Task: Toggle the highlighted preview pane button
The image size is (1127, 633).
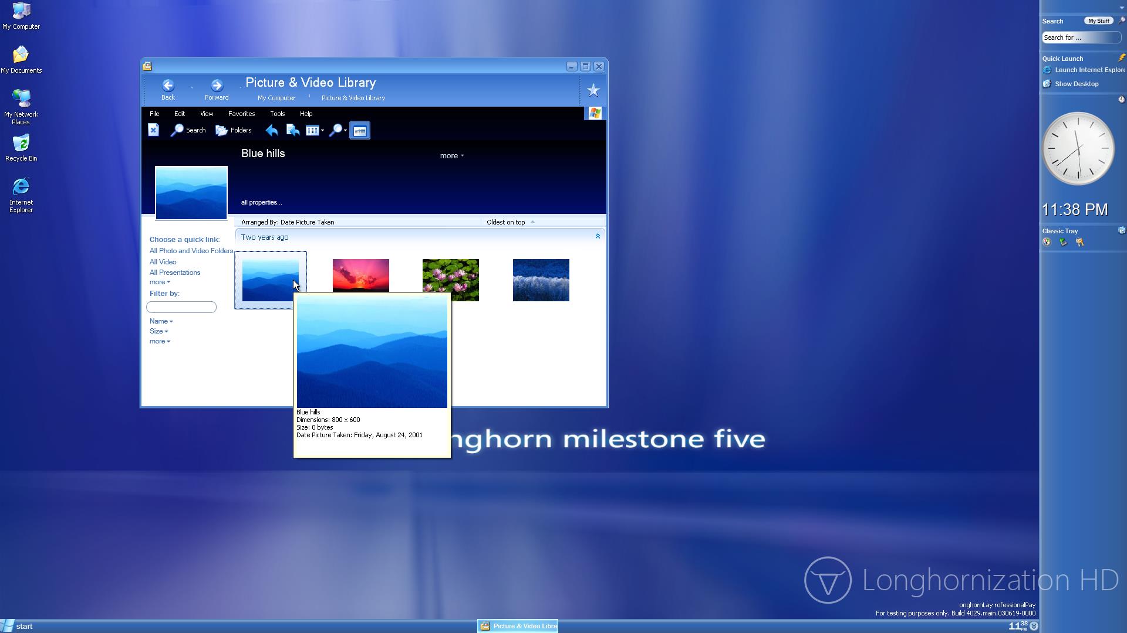Action: point(360,131)
